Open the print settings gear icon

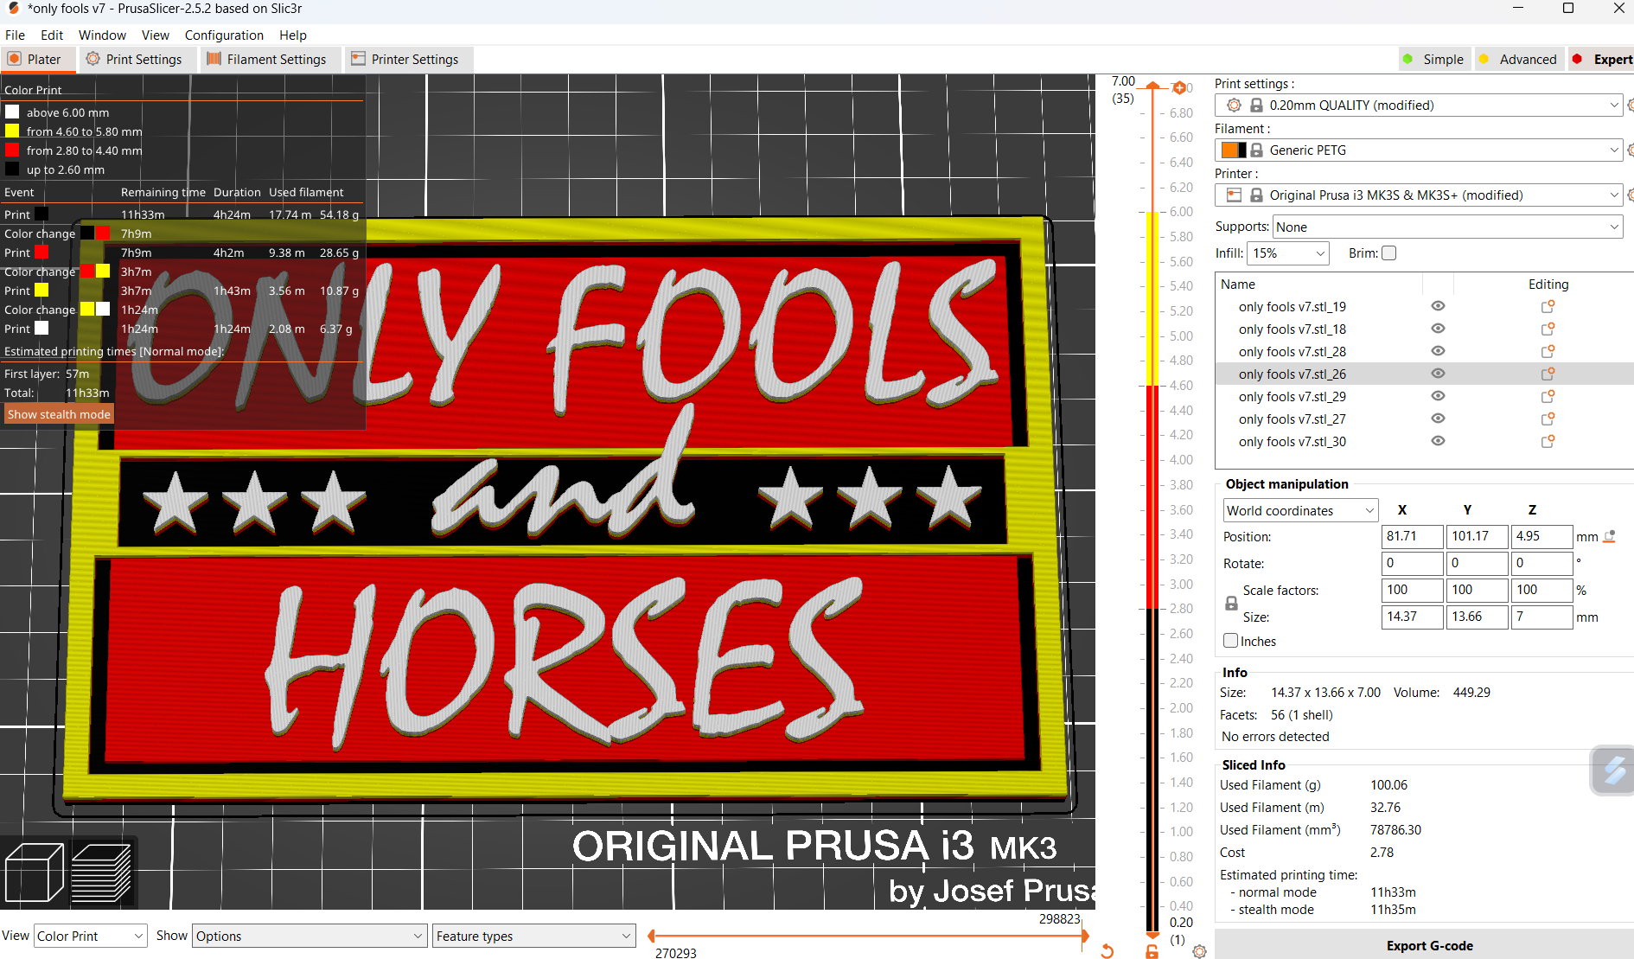tap(1234, 105)
